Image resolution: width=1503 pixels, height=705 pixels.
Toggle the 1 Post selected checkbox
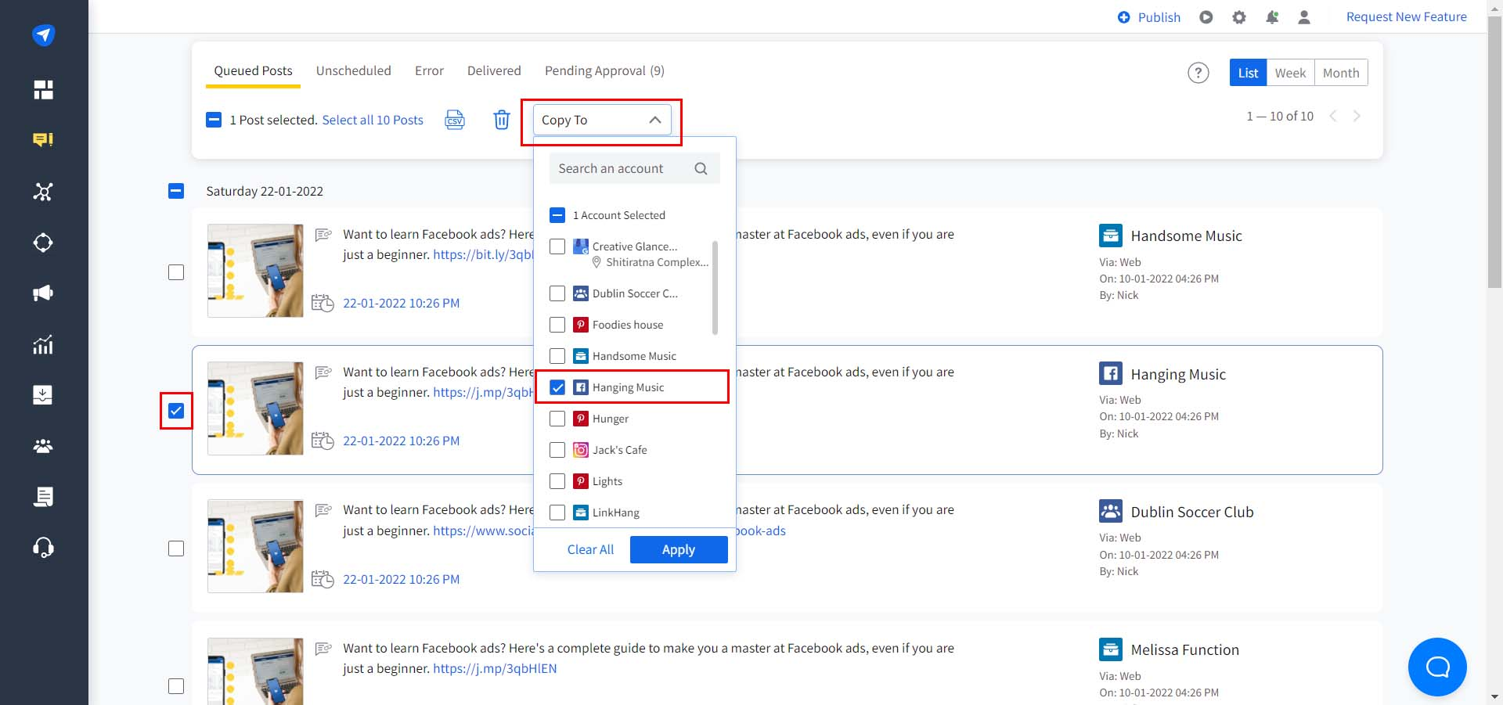(214, 120)
